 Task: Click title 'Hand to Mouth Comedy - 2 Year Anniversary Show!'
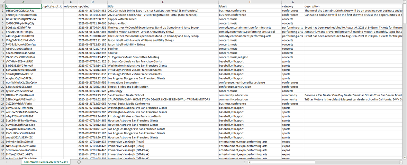point(163,32)
